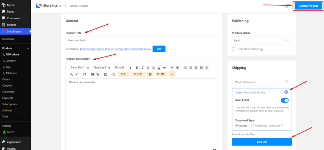Click the underline formatting icon
This screenshot has width=324, height=150.
148,68
